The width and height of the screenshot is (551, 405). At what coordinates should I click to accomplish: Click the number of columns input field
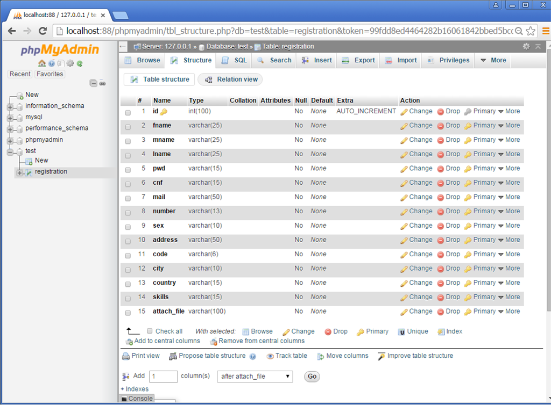pyautogui.click(x=164, y=377)
